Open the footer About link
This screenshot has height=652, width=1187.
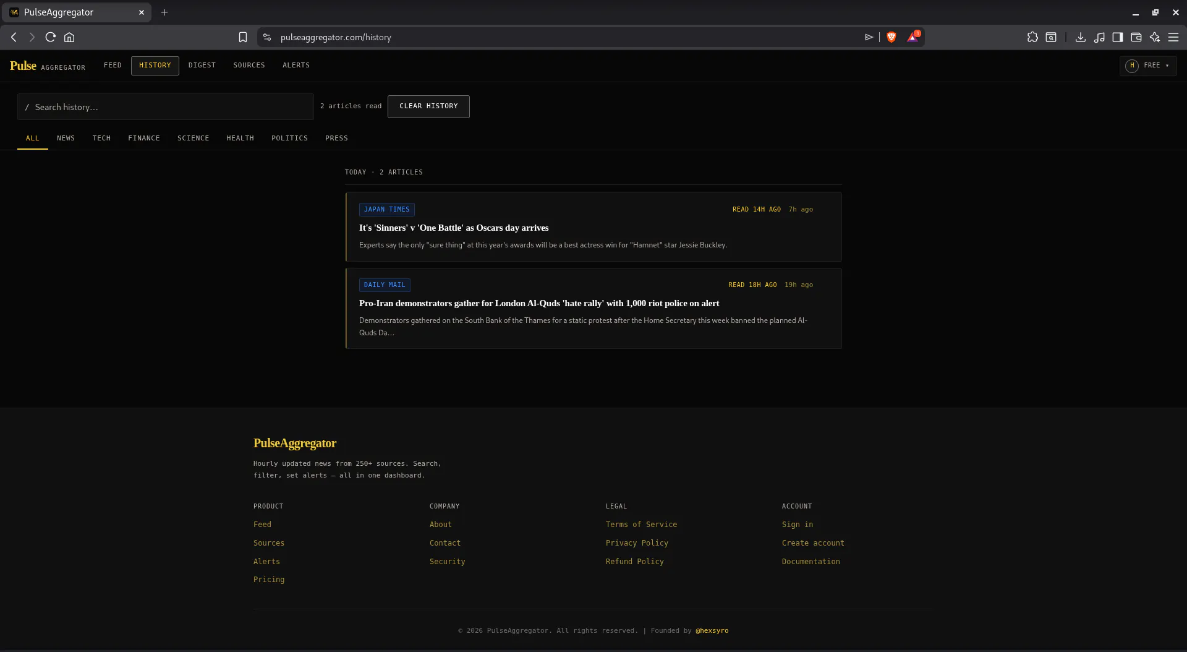pos(441,525)
